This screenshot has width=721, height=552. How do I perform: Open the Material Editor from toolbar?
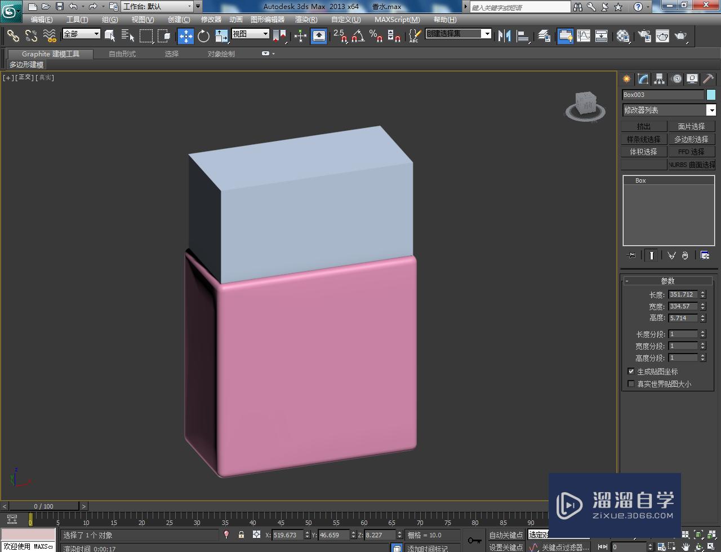pyautogui.click(x=623, y=36)
